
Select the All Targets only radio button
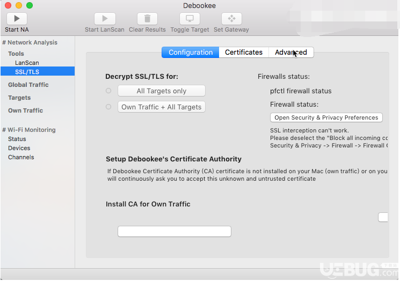(108, 91)
